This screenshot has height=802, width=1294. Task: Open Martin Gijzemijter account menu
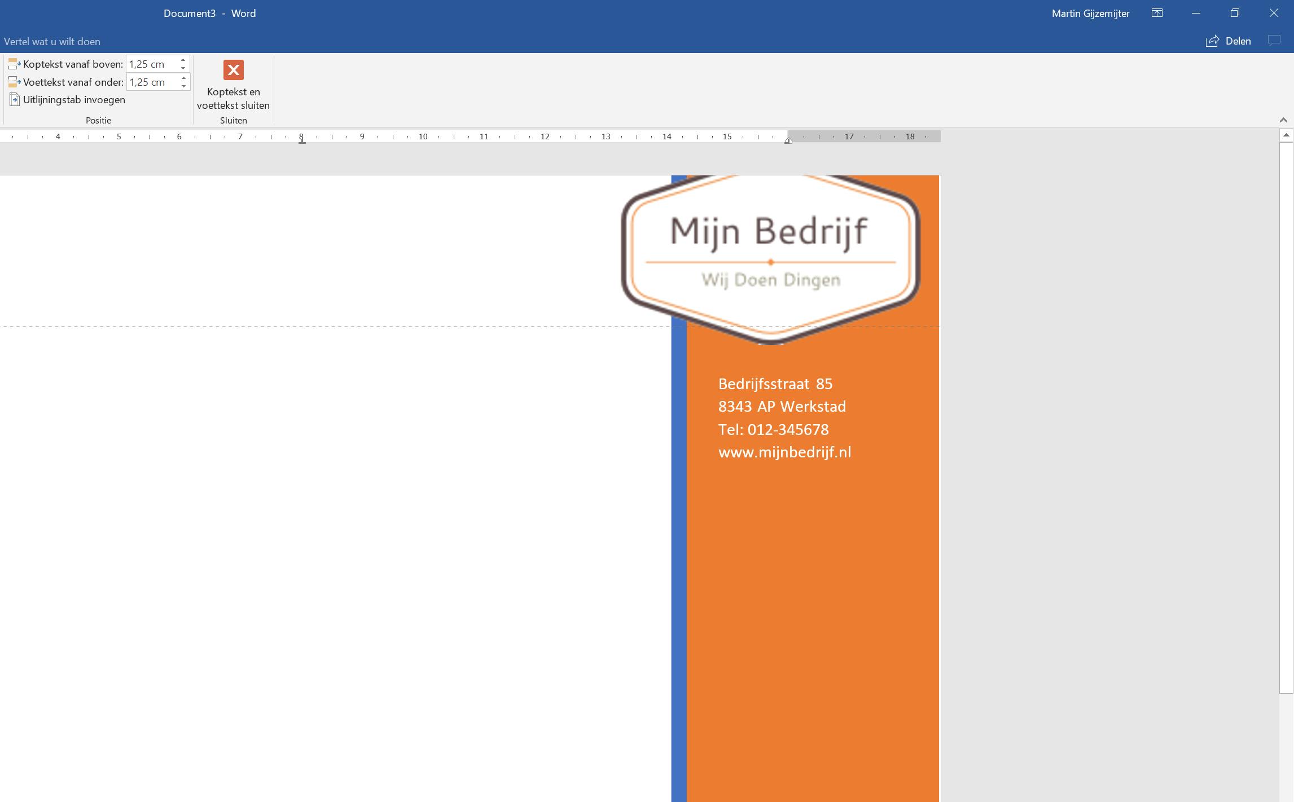[x=1090, y=14]
